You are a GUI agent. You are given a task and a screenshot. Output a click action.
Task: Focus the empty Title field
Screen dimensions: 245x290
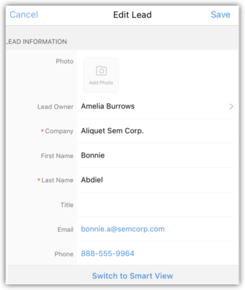pyautogui.click(x=155, y=204)
